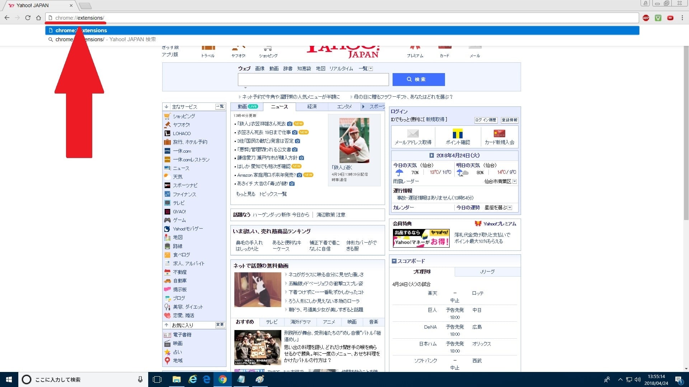
Task: Click the 恋愛、婚活 heart icon
Action: coord(167,315)
